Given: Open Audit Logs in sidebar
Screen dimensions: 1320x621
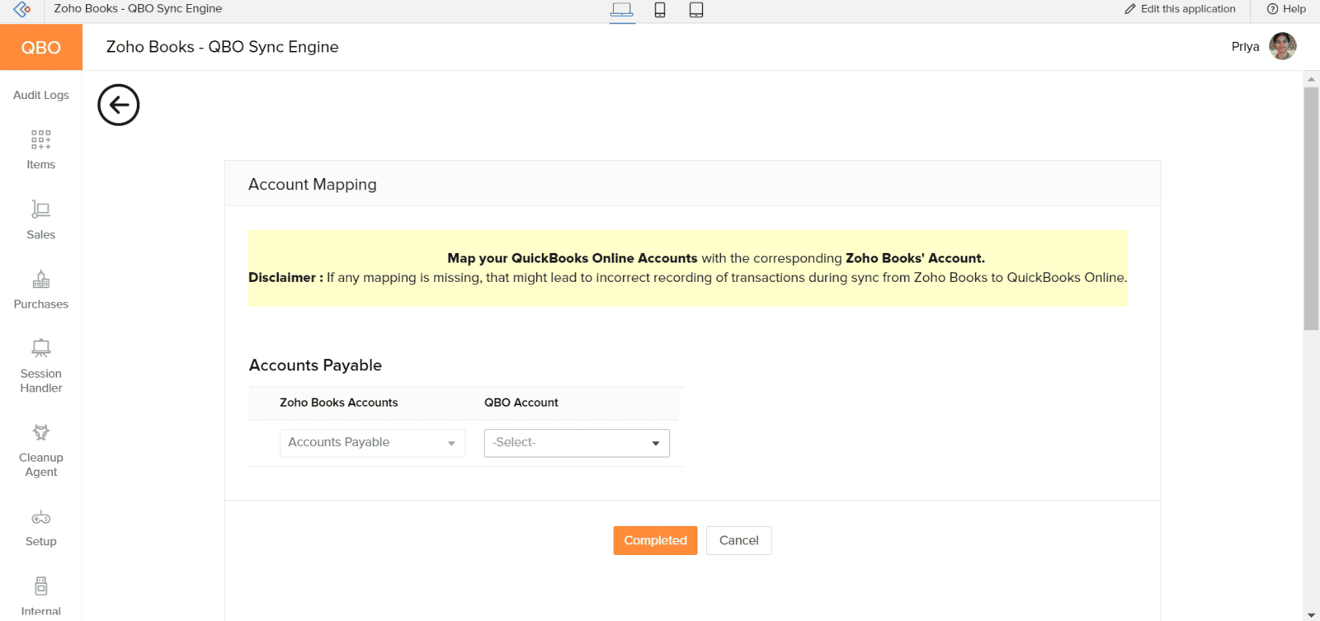Looking at the screenshot, I should tap(41, 95).
